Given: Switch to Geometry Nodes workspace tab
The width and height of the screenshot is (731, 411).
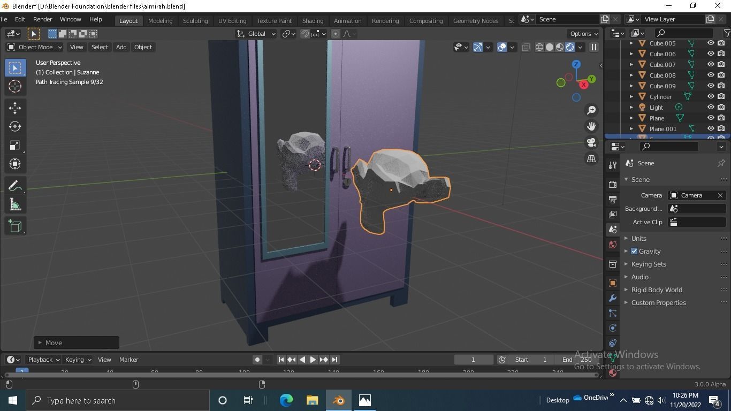Looking at the screenshot, I should pyautogui.click(x=475, y=20).
